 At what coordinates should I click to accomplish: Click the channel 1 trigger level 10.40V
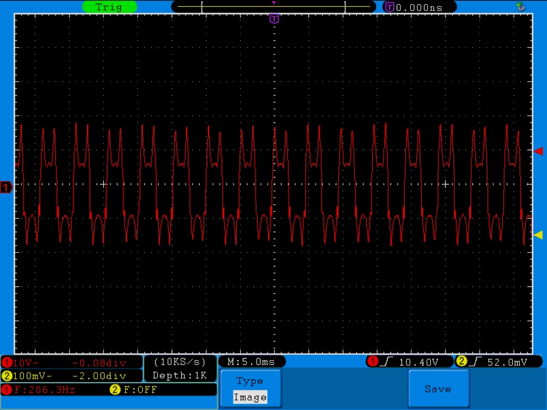point(418,362)
